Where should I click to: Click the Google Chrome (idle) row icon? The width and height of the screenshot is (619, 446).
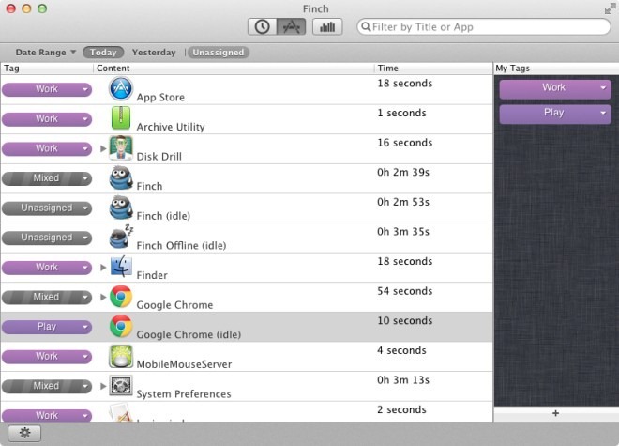pos(121,326)
